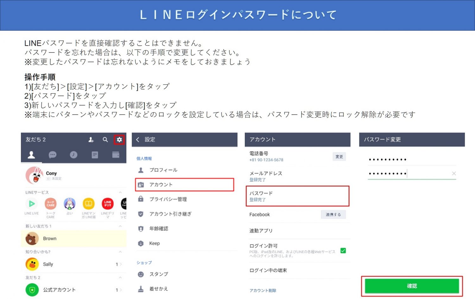Tap the profile person icon
Screen dimensions: 475x299
point(141,170)
